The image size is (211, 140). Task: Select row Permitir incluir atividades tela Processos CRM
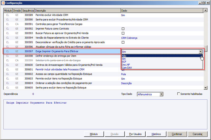click(x=63, y=69)
